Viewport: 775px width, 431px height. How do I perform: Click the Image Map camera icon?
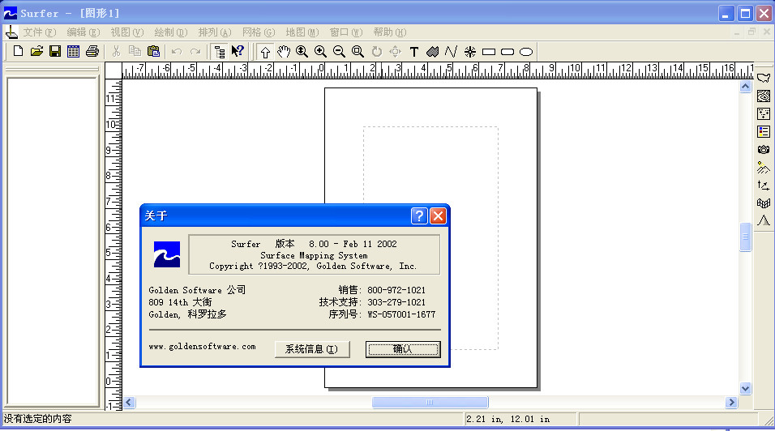[x=764, y=150]
